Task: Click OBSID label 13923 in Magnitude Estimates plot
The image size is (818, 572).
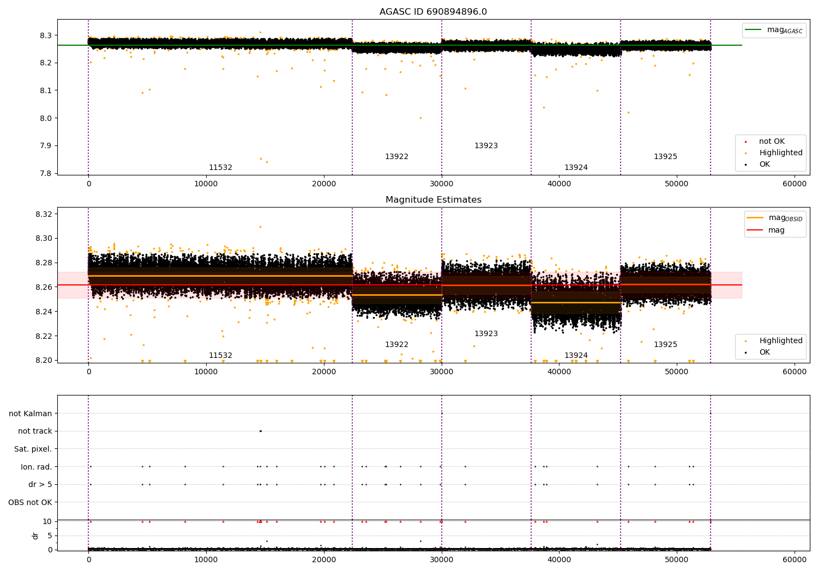Action: tap(486, 334)
